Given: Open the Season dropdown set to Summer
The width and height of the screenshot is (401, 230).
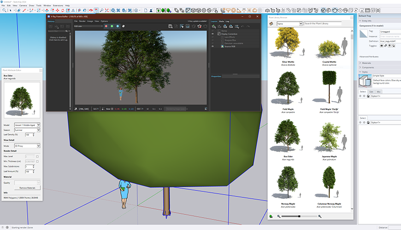Looking at the screenshot, I should point(27,130).
